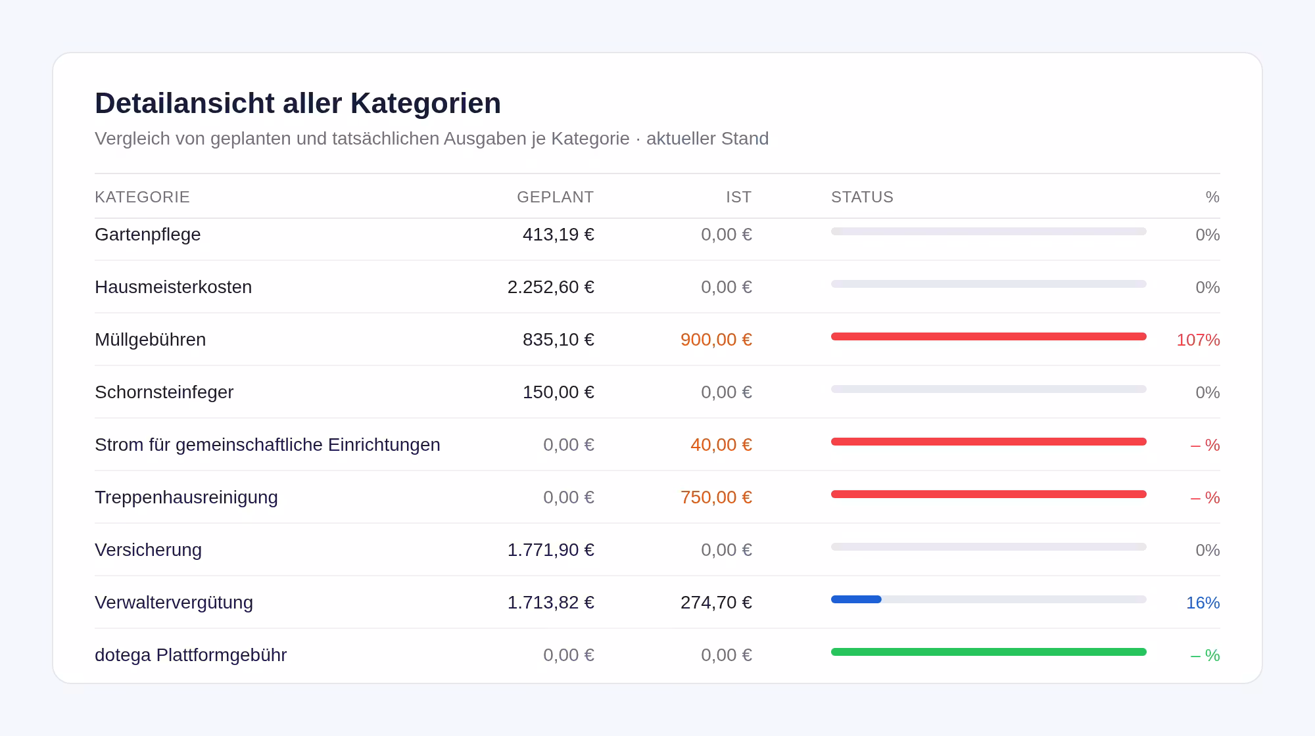Select the Hausmeisterkosten category label
Screen dimensions: 1315x736
click(x=174, y=287)
